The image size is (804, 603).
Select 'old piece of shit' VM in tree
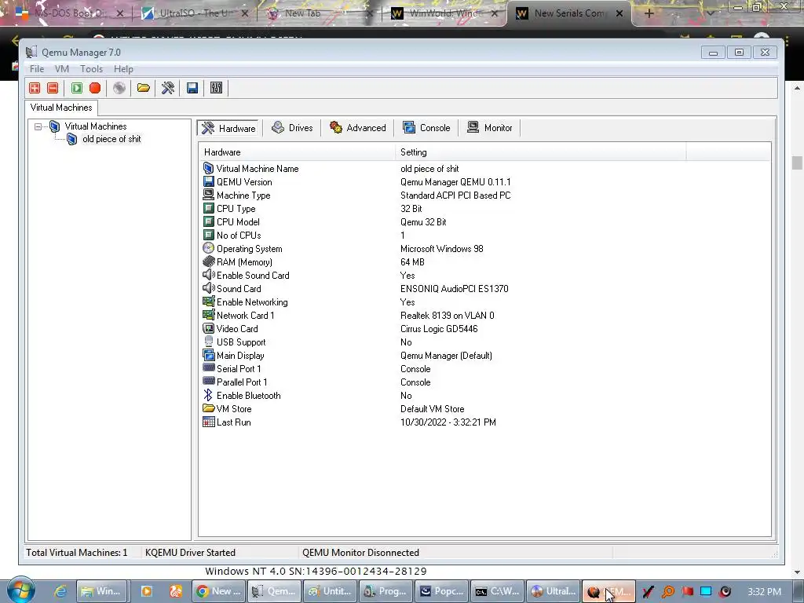(x=111, y=139)
